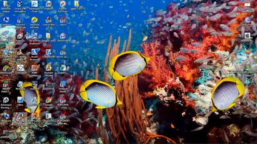Click the Opera browser icon
The height and width of the screenshot is (144, 257).
[x=63, y=20]
